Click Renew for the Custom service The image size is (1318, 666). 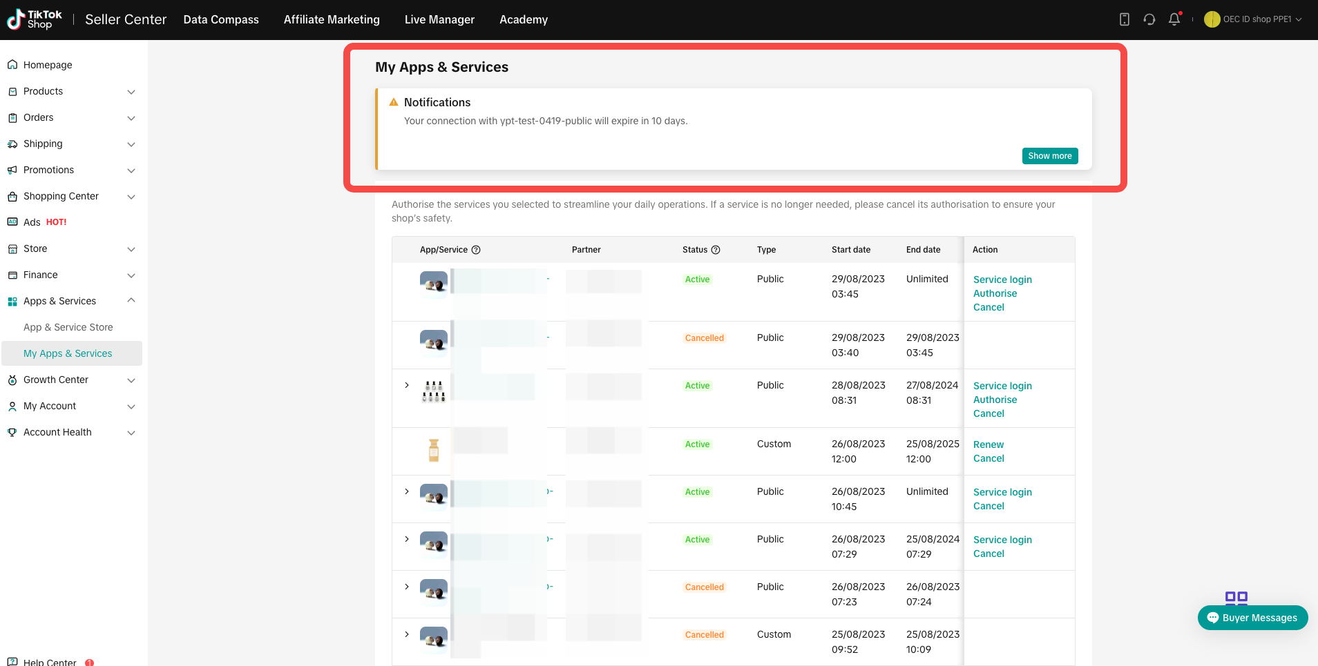988,444
